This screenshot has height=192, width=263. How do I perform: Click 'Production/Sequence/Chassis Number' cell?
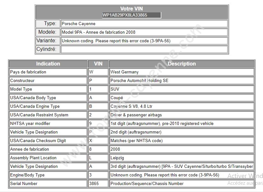[182, 184]
